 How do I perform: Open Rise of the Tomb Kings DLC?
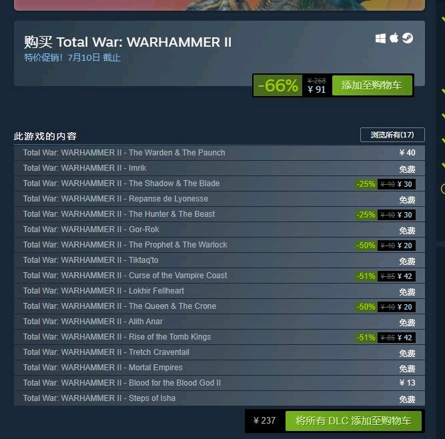[x=219, y=337]
